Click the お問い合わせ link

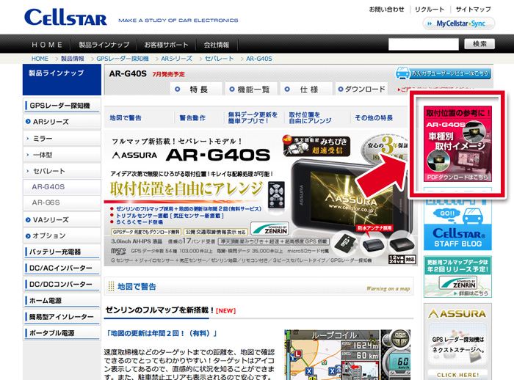pos(387,10)
